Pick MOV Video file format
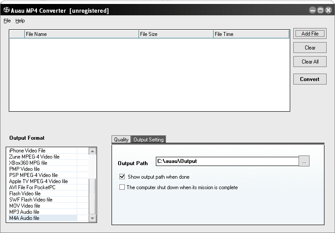The height and width of the screenshot is (233, 335). [43, 206]
